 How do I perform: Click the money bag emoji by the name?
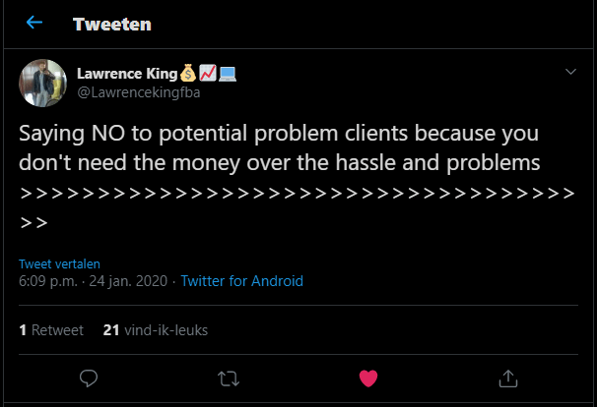(187, 73)
